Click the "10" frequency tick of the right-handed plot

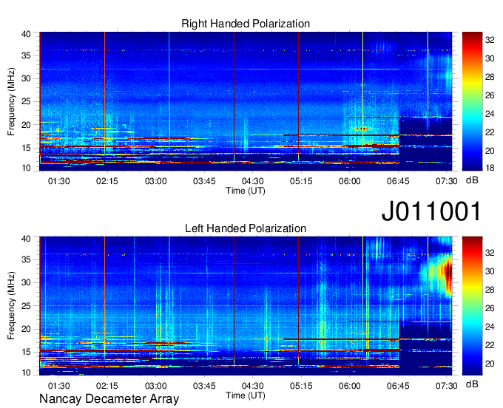[27, 168]
